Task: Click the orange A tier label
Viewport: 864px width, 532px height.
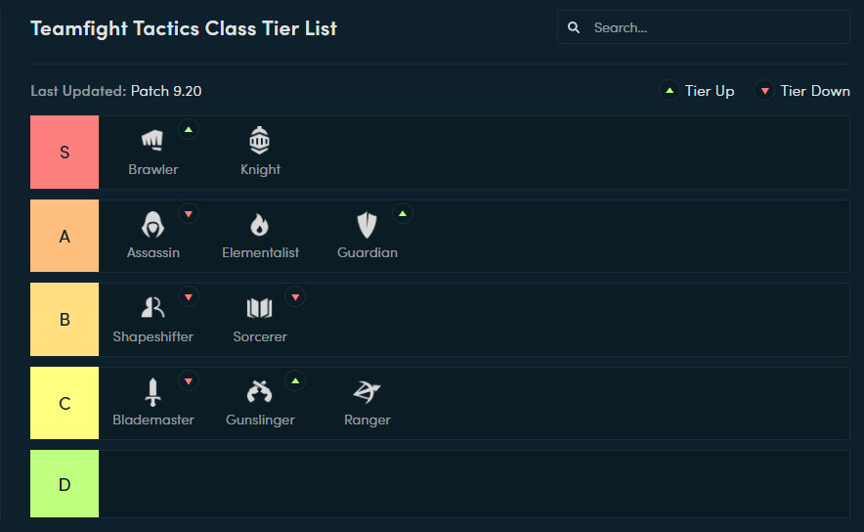Action: 65,236
